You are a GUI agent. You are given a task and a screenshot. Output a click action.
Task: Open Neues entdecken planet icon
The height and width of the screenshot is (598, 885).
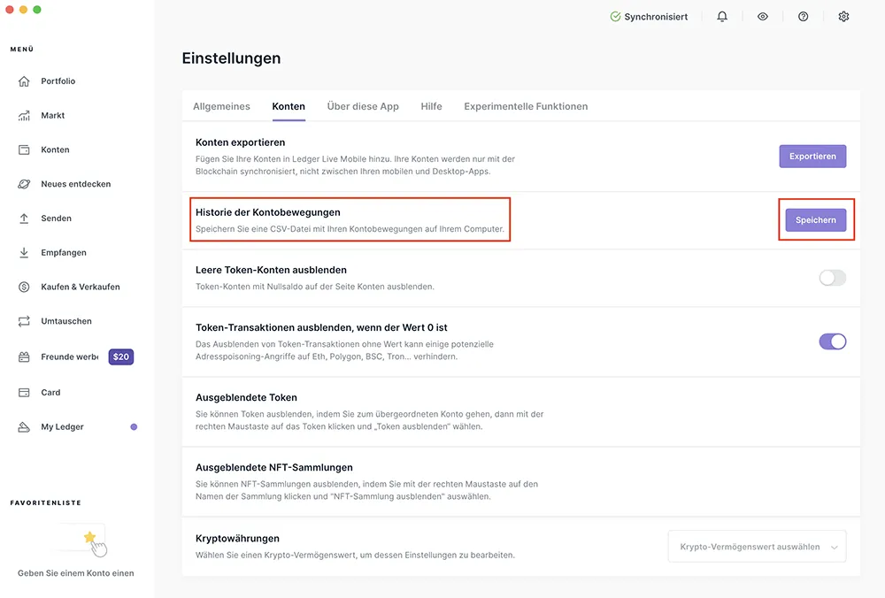(24, 184)
